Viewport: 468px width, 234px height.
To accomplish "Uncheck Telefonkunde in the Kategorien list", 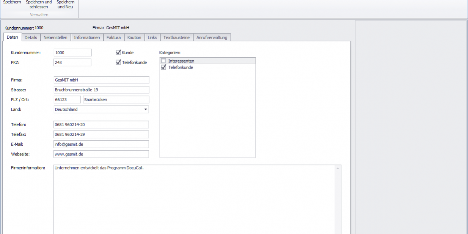I will [163, 68].
